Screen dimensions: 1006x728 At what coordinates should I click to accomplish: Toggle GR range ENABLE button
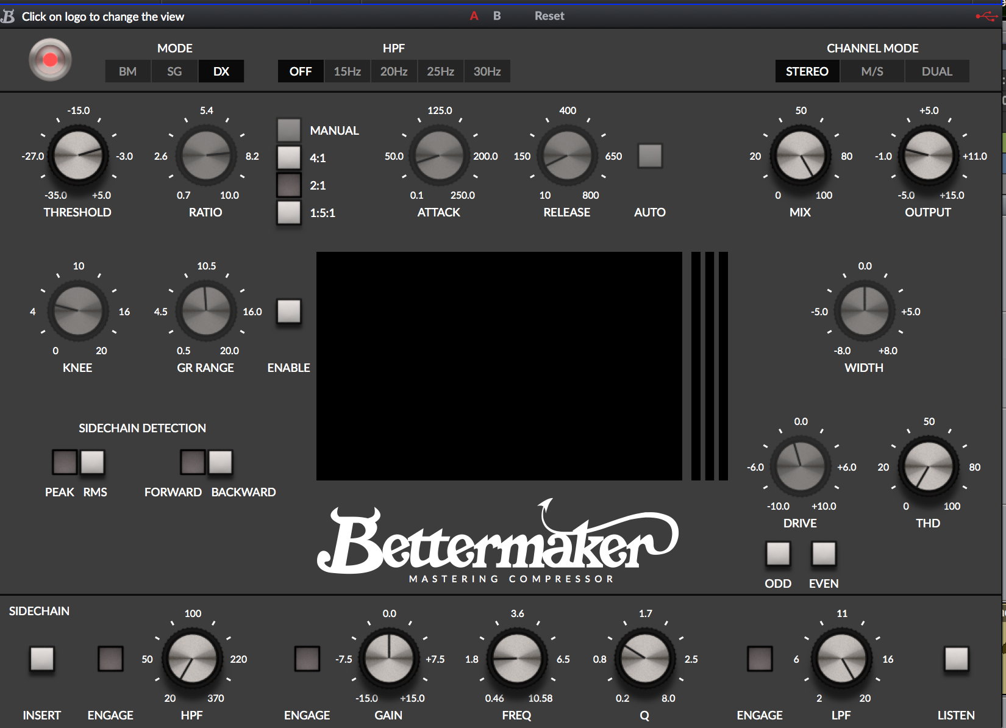pos(289,311)
